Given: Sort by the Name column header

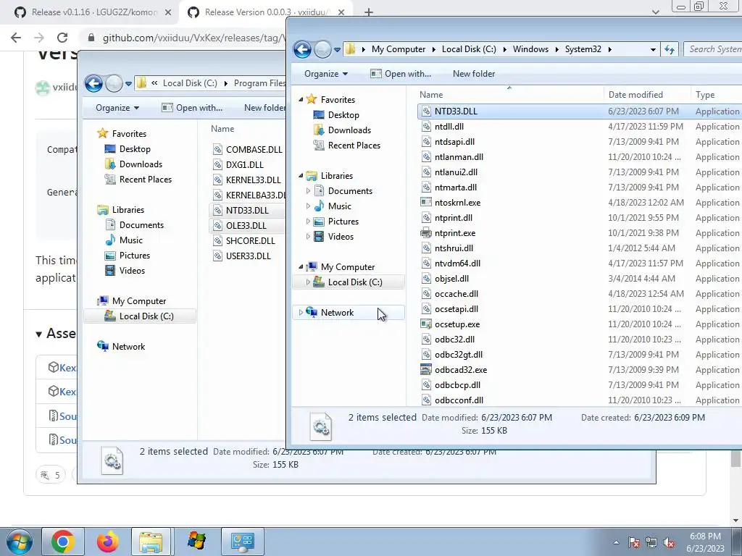Looking at the screenshot, I should point(431,95).
